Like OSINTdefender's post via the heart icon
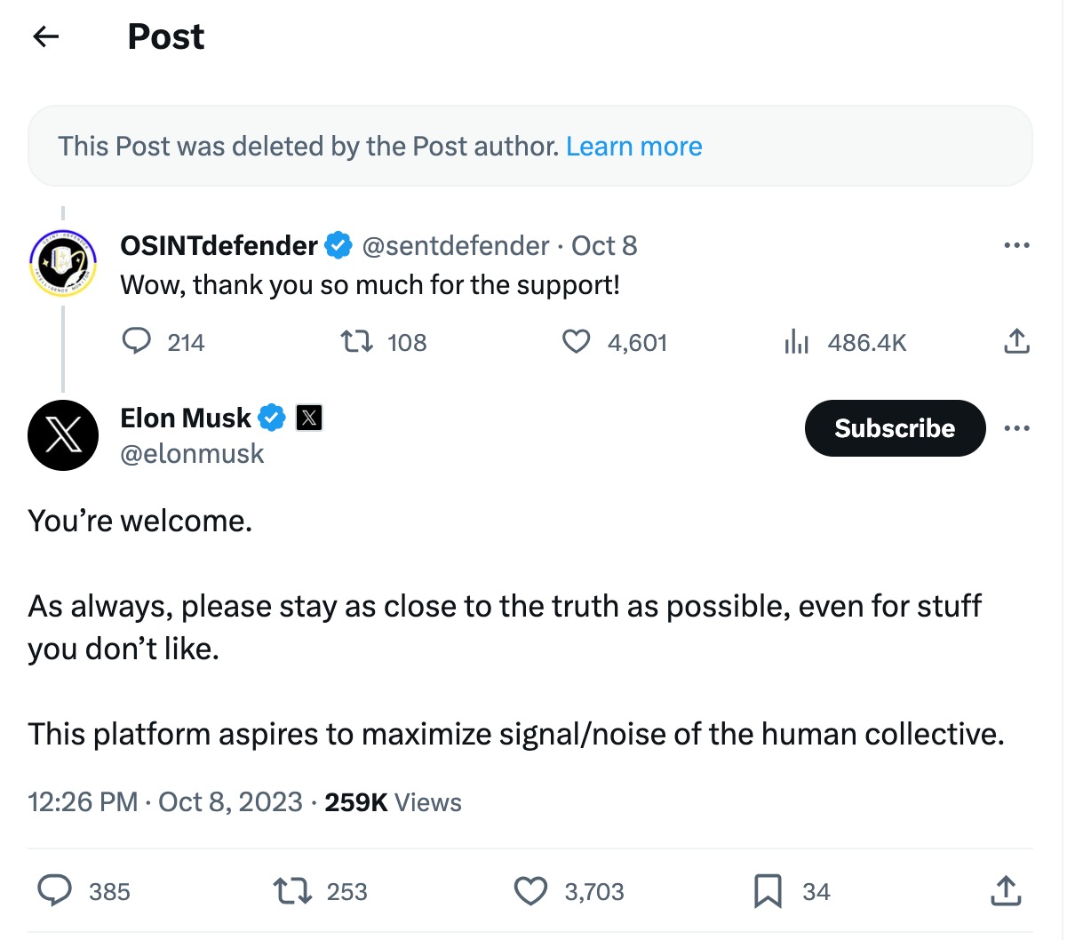The width and height of the screenshot is (1075, 940). coord(576,341)
